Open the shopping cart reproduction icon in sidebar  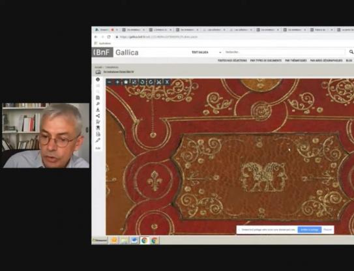[98, 122]
